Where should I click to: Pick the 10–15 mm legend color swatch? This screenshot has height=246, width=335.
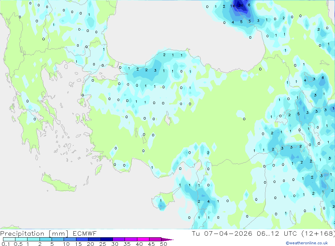click(x=70, y=239)
